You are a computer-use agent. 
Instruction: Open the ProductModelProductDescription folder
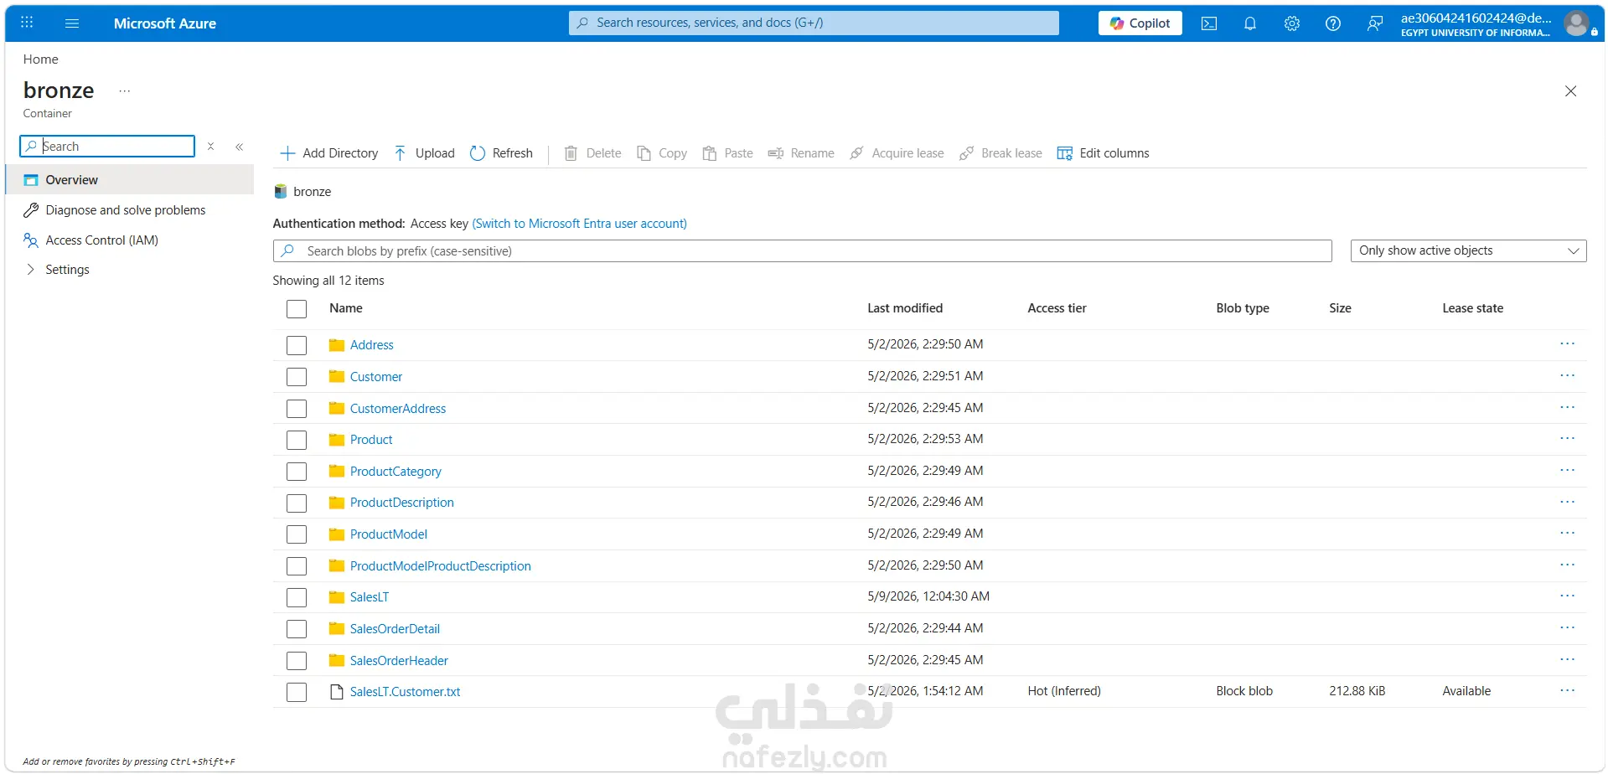tap(441, 566)
